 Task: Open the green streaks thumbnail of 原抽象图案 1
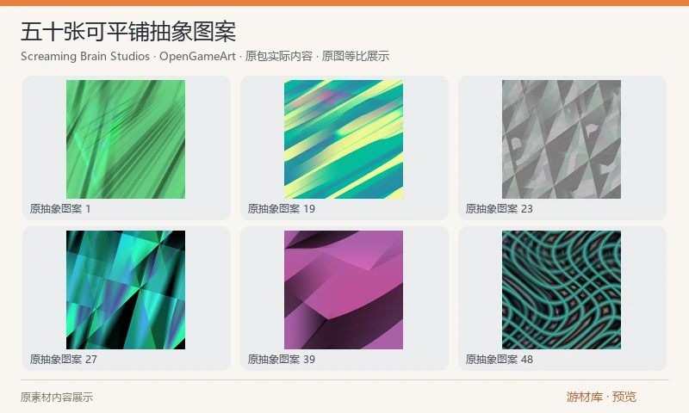tap(126, 139)
